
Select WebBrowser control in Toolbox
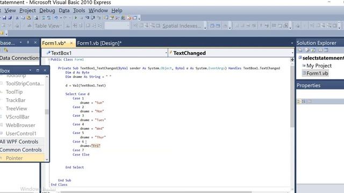point(20,125)
